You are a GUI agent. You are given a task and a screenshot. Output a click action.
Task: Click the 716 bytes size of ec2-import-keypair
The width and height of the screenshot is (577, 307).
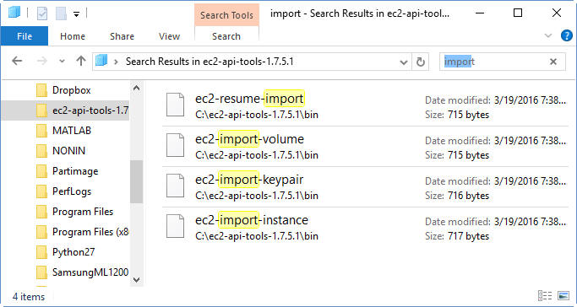[x=469, y=196]
